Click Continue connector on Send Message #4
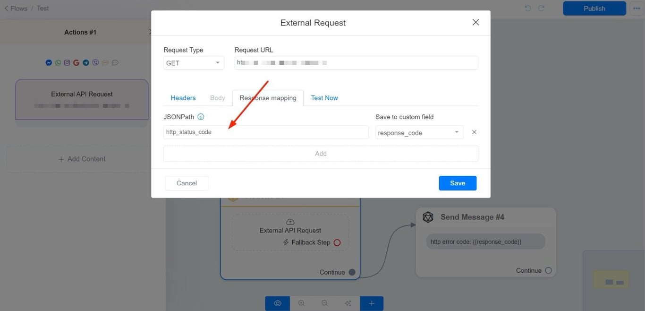This screenshot has height=311, width=645. [x=548, y=270]
